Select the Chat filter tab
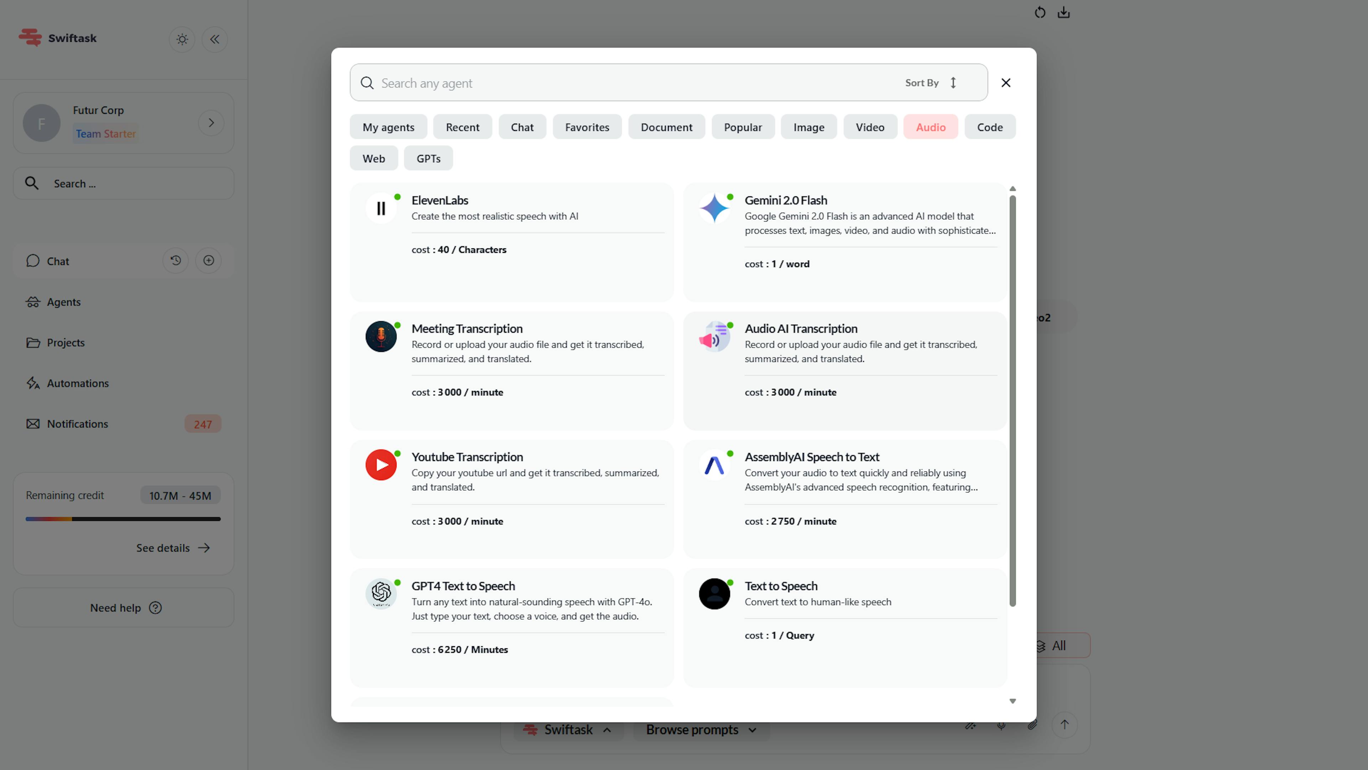Screen dimensions: 1368x770 pos(522,127)
